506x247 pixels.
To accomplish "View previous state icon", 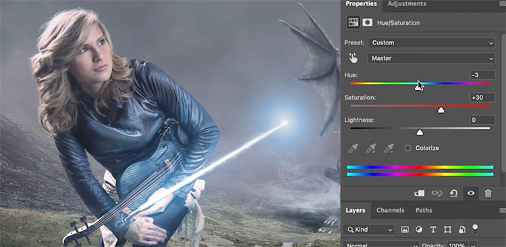I will 437,193.
